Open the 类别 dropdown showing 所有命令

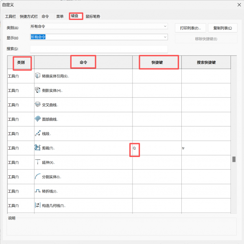click(99, 26)
